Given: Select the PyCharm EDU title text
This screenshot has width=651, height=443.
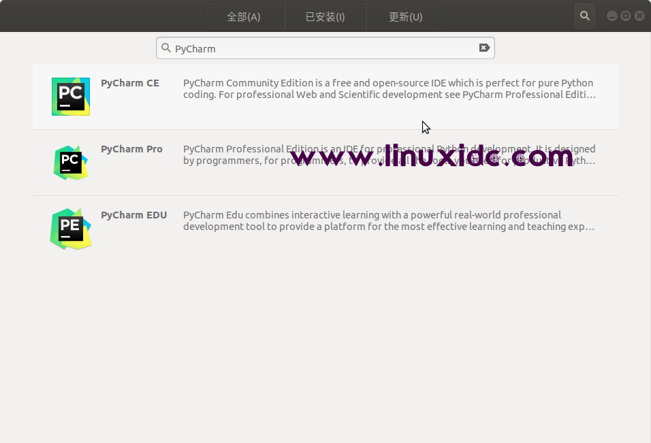Looking at the screenshot, I should [x=133, y=215].
